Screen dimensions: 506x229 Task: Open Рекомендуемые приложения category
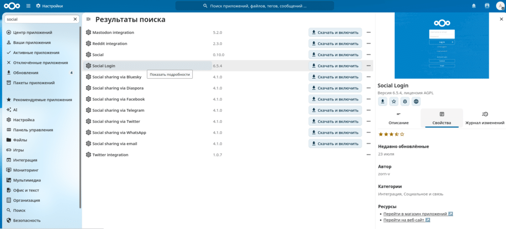[x=41, y=99]
